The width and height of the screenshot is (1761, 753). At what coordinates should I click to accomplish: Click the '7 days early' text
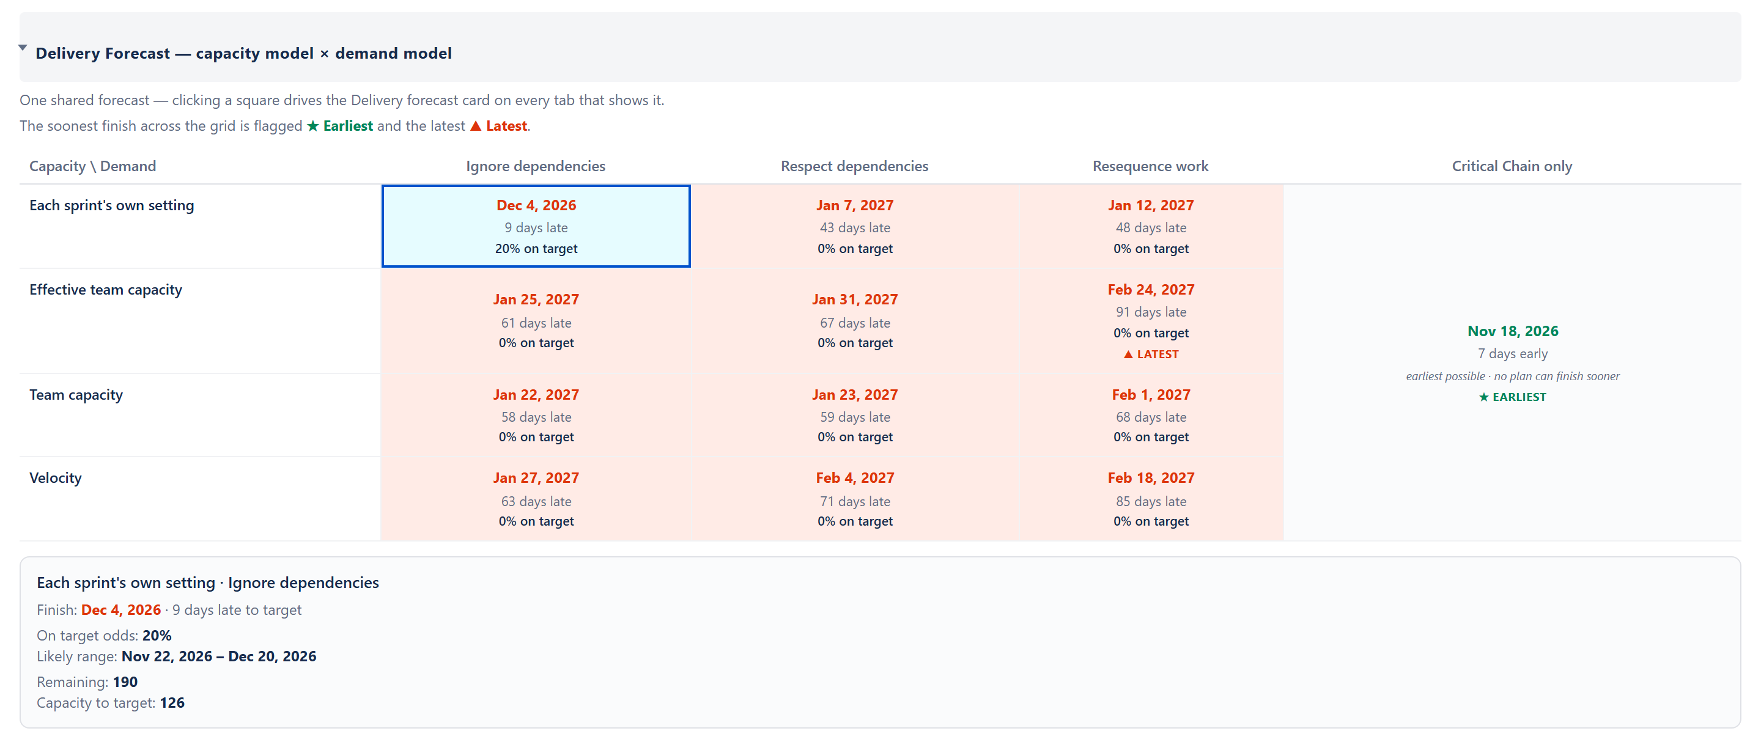coord(1512,353)
